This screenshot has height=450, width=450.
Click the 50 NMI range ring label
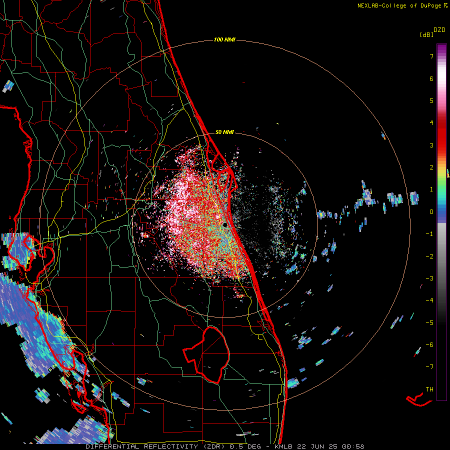(x=224, y=132)
